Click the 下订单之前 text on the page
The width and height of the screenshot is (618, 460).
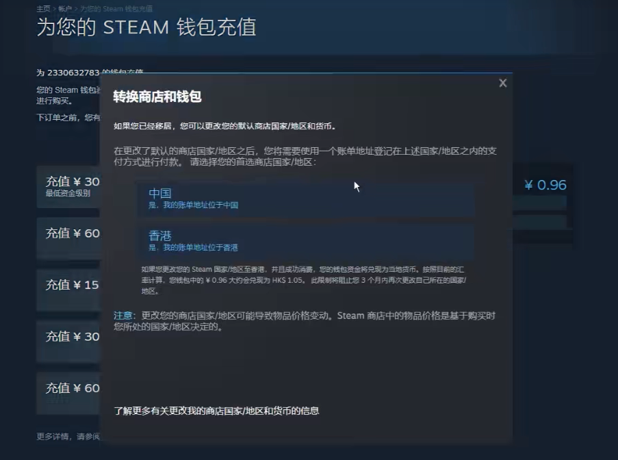coord(68,118)
